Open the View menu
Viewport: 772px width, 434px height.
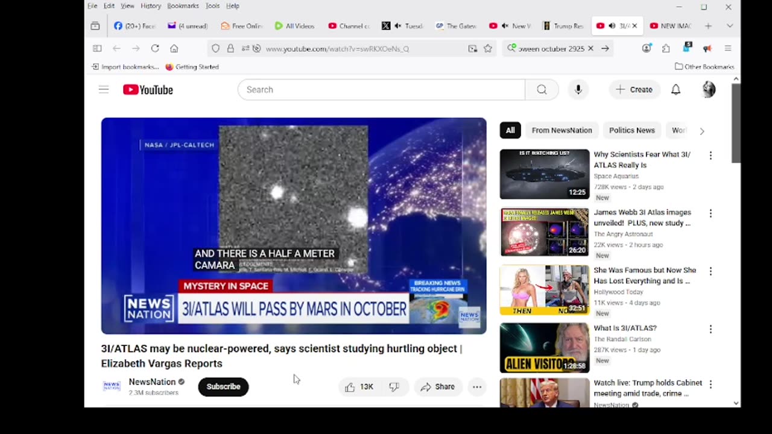(x=127, y=6)
